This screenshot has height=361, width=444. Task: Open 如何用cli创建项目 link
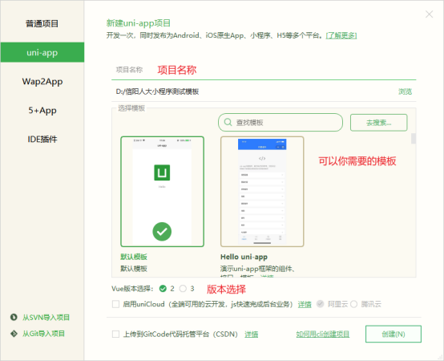click(x=322, y=335)
